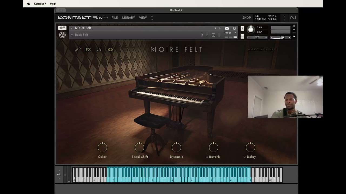The image size is (346, 194).
Task: Click the Tune knob
Action: coord(251,29)
